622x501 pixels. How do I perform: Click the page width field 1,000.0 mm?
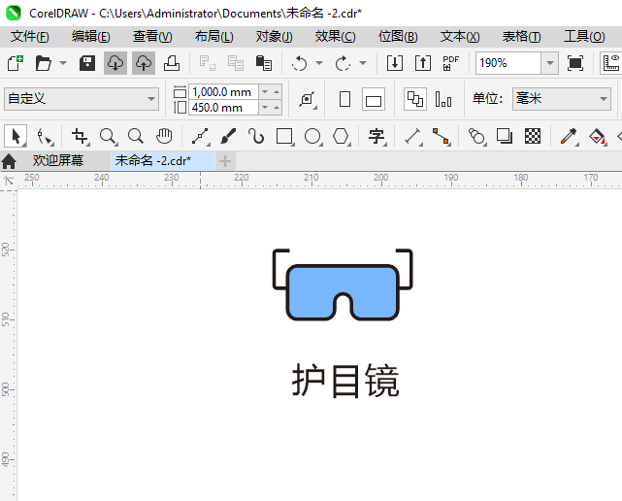tap(223, 92)
